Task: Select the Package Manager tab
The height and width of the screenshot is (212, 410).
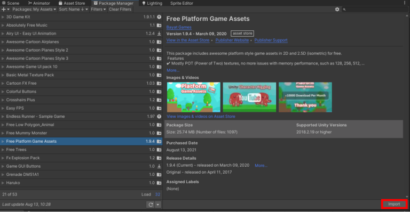Action: 114,3
